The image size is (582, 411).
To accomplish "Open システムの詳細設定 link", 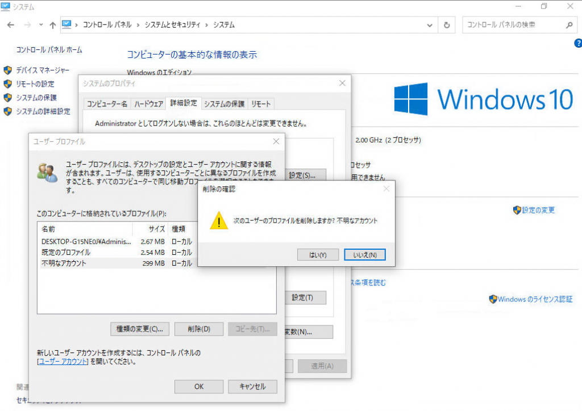I will click(43, 111).
